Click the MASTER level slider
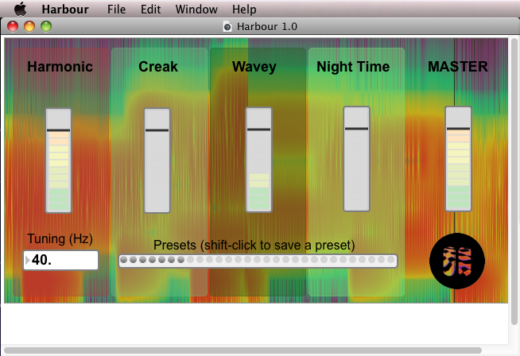The image size is (520, 356). point(458,159)
